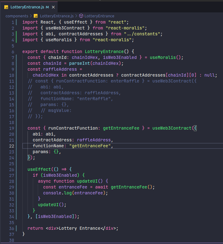The width and height of the screenshot is (223, 244).
Task: Click 'params' key on line 23
Action: tap(40, 152)
